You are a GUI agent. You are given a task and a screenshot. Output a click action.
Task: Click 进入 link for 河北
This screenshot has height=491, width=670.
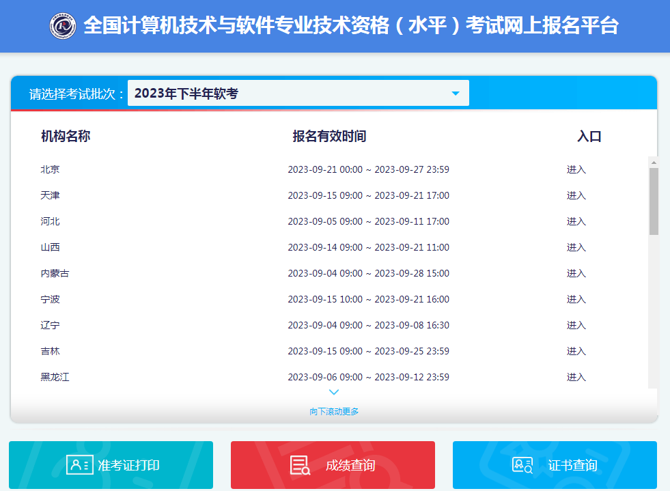click(576, 221)
